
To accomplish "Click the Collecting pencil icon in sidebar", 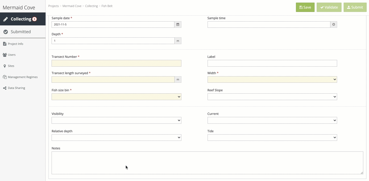I will (x=5, y=19).
